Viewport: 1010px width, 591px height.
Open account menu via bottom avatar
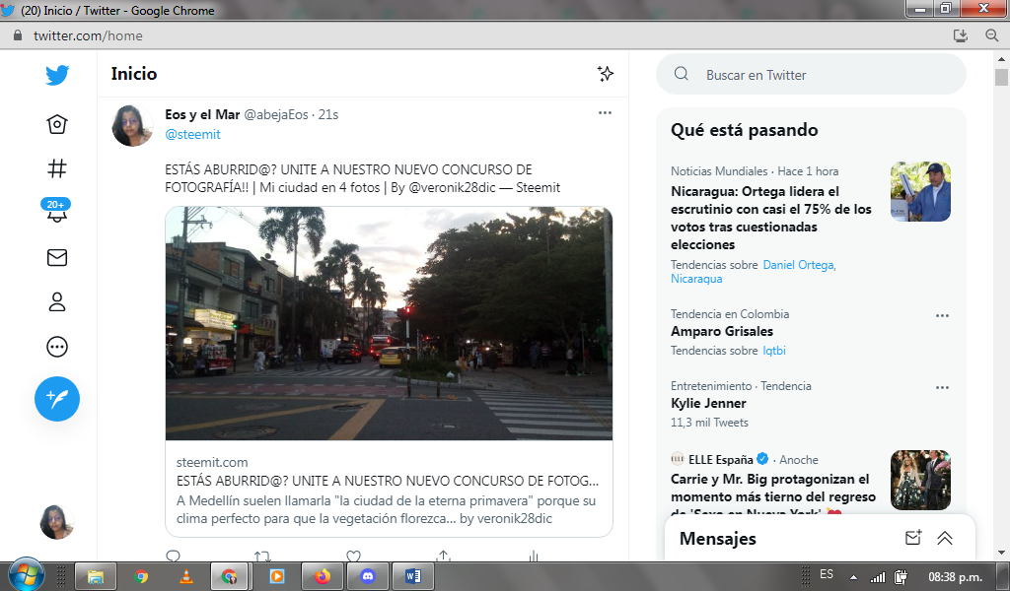click(x=56, y=522)
